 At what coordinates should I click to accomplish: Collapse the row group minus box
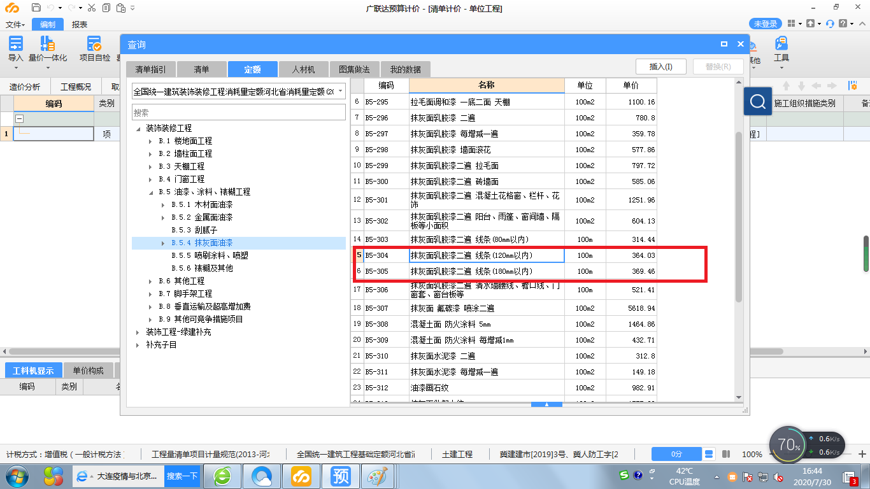[19, 118]
